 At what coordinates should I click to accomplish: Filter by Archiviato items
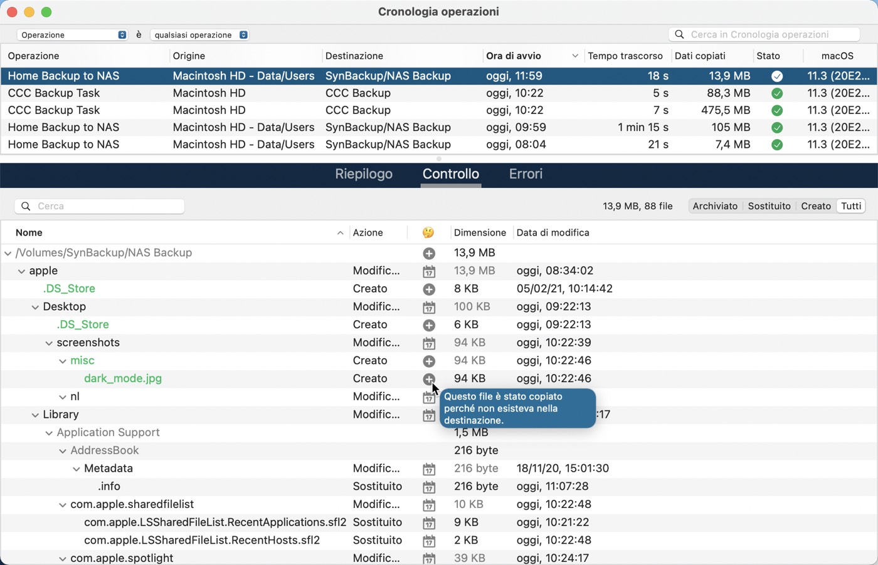point(715,206)
